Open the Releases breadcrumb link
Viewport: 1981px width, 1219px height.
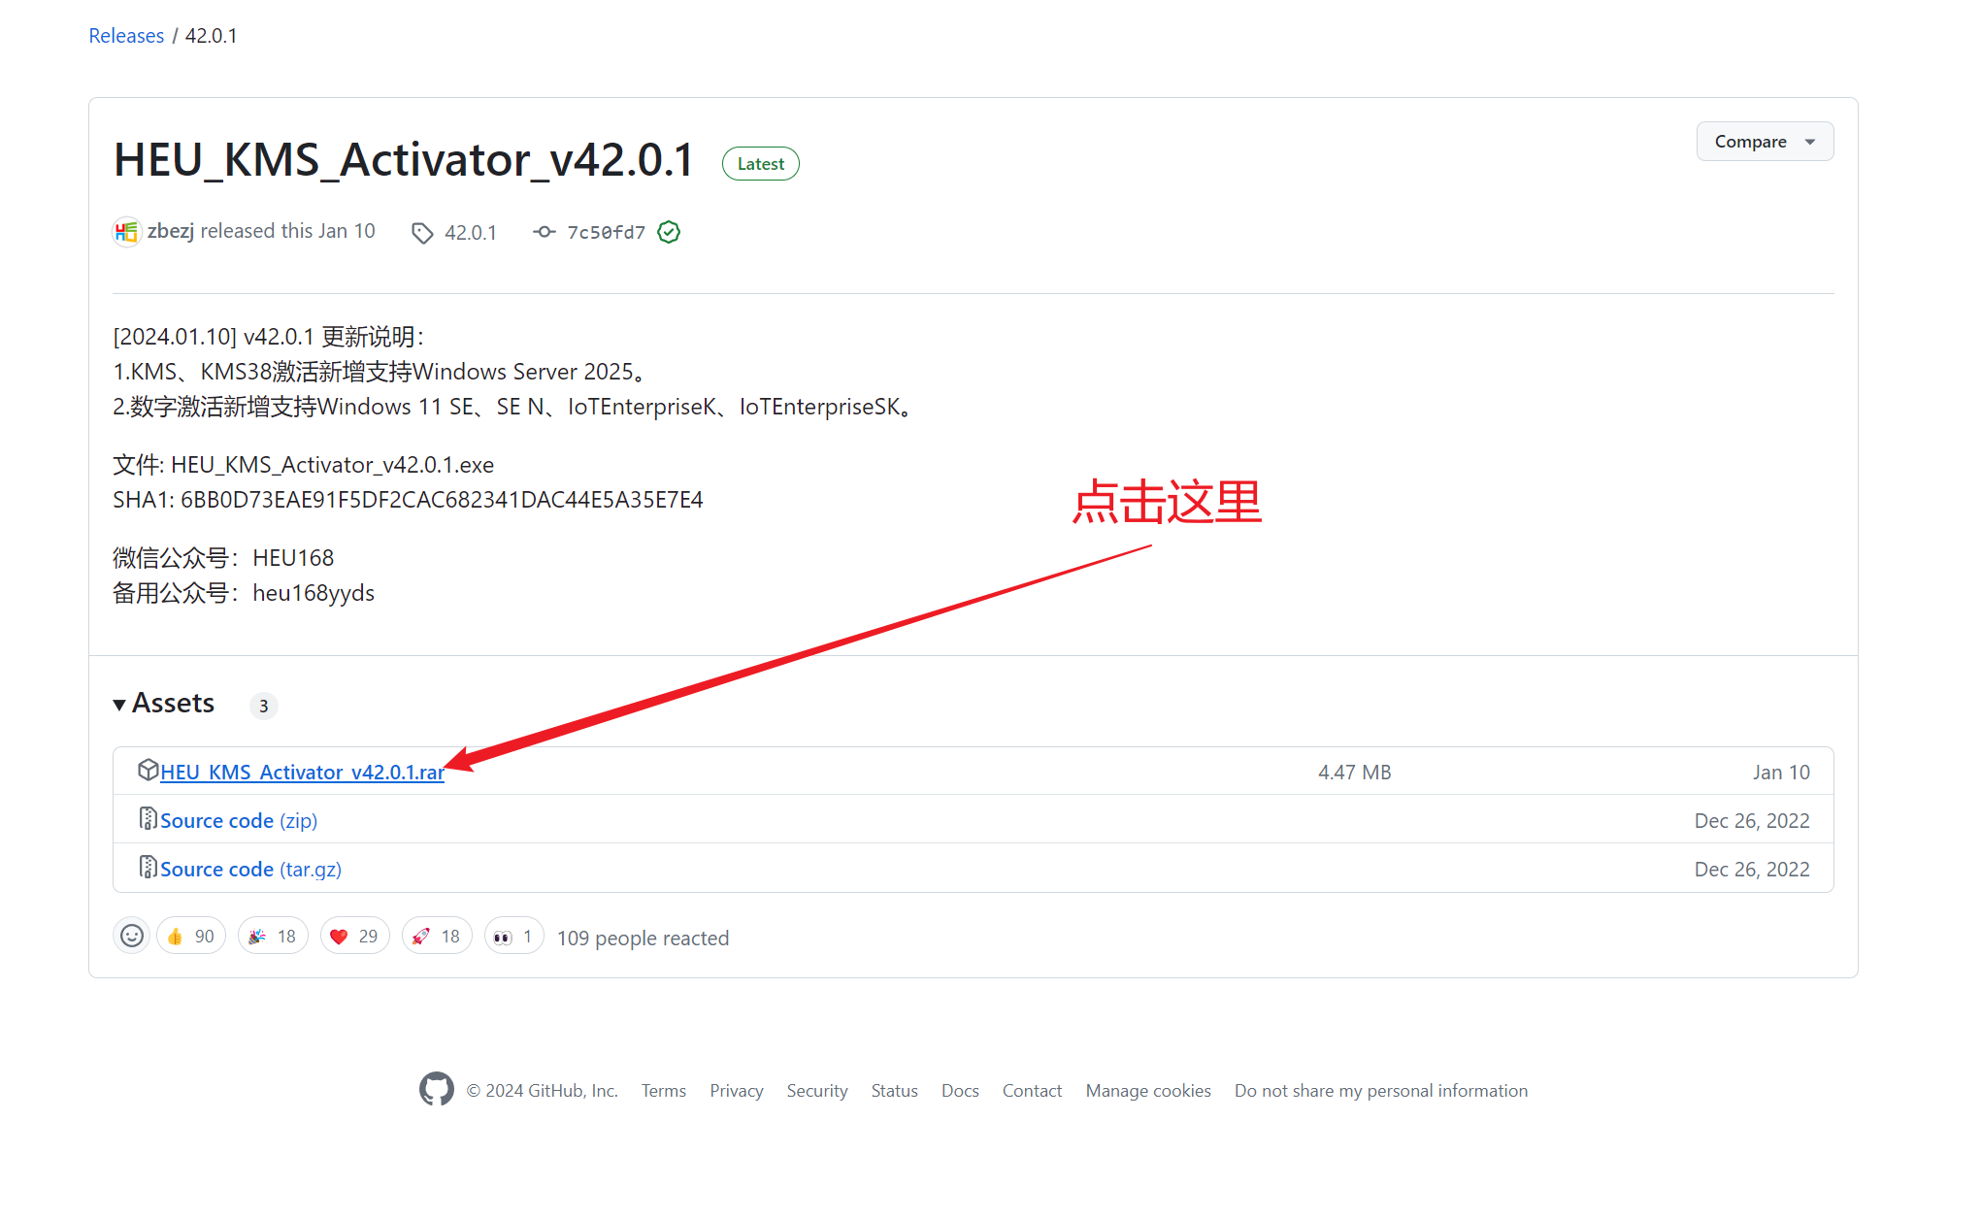click(126, 36)
